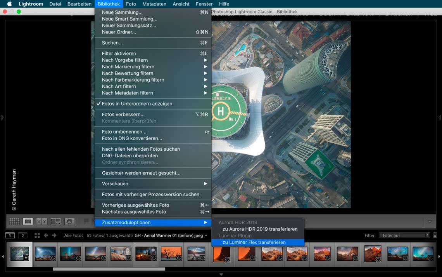Open the People face view icon
The width and height of the screenshot is (442, 277).
[69, 221]
